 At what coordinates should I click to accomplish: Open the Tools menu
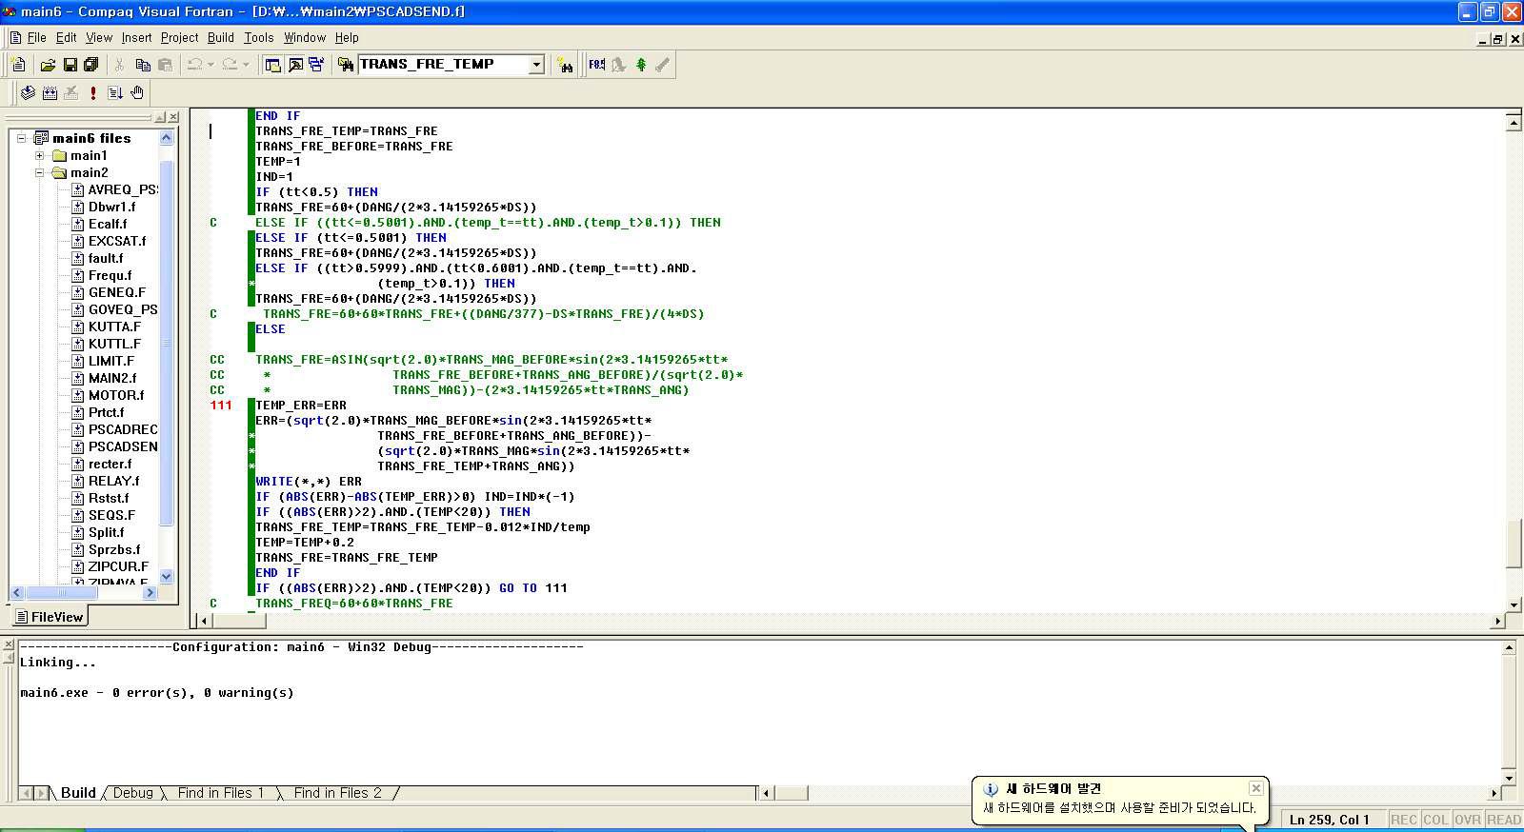coord(258,38)
